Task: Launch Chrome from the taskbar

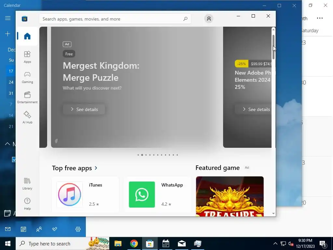Action: 134,243
